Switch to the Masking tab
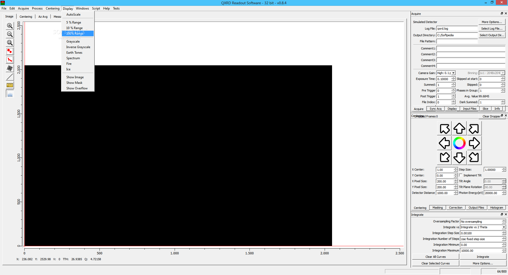This screenshot has width=508, height=275. point(438,208)
